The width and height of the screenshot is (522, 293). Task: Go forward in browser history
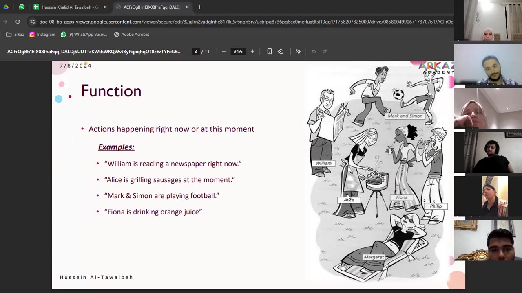[x=5, y=22]
